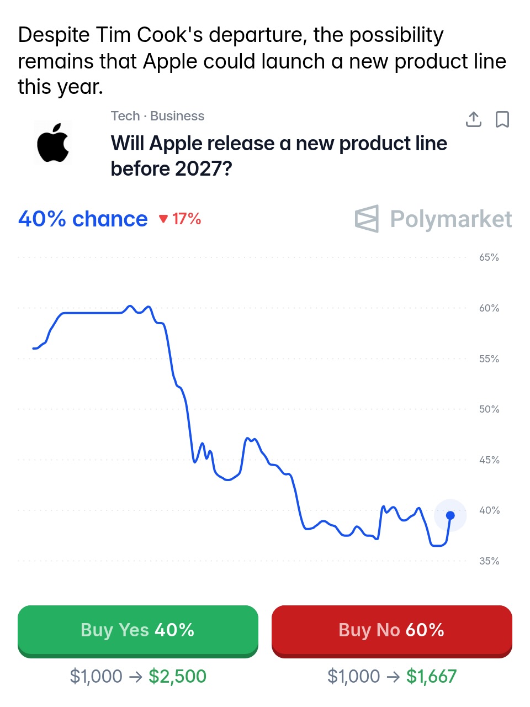The image size is (530, 707).
Task: Click the Tim Cook departure description text
Action: 262,61
